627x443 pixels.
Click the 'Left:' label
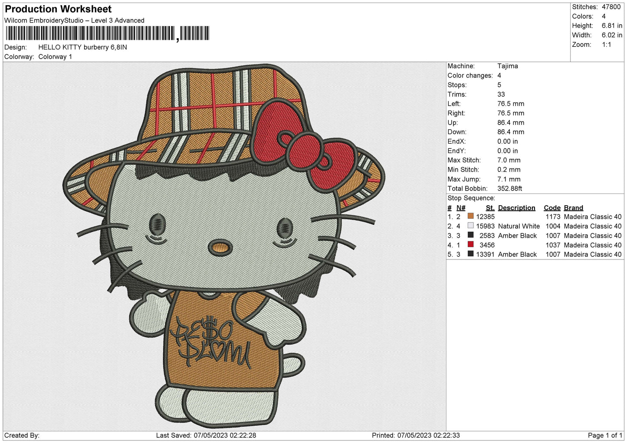coord(454,104)
